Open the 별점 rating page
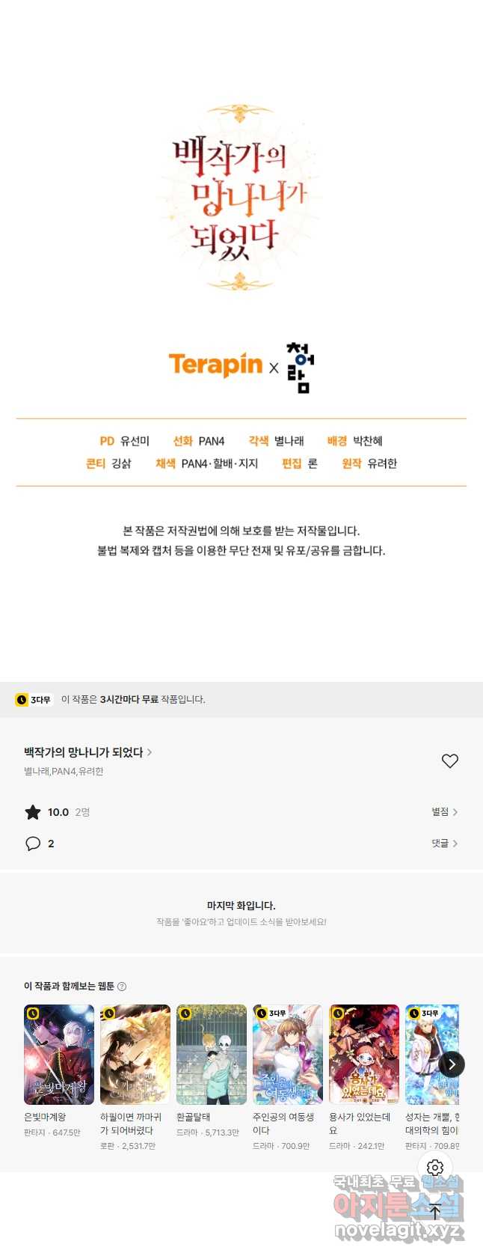The image size is (483, 1259). (x=444, y=812)
